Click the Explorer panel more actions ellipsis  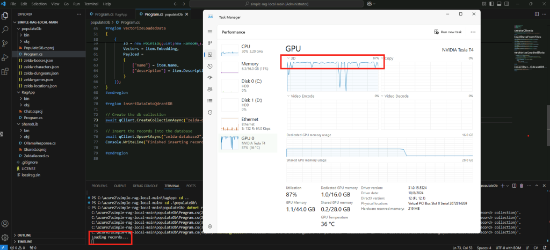coord(79,14)
